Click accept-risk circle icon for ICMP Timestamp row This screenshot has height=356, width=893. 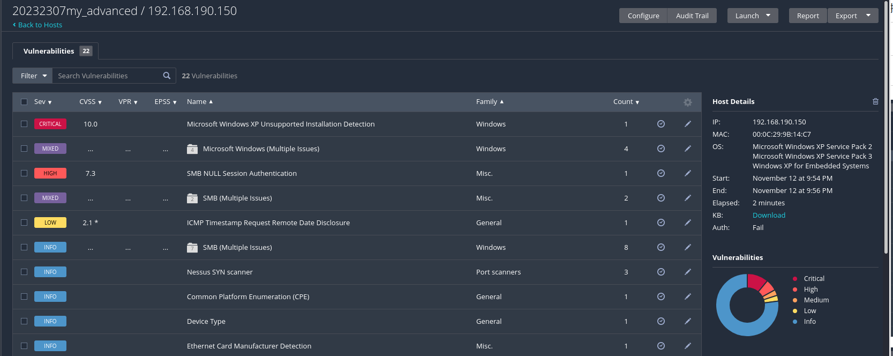[661, 222]
